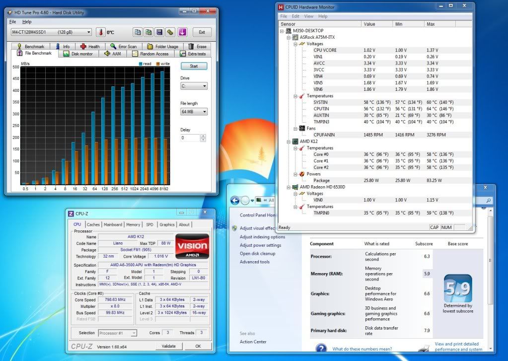Open the View menu in Hardware Monitor

309,16
